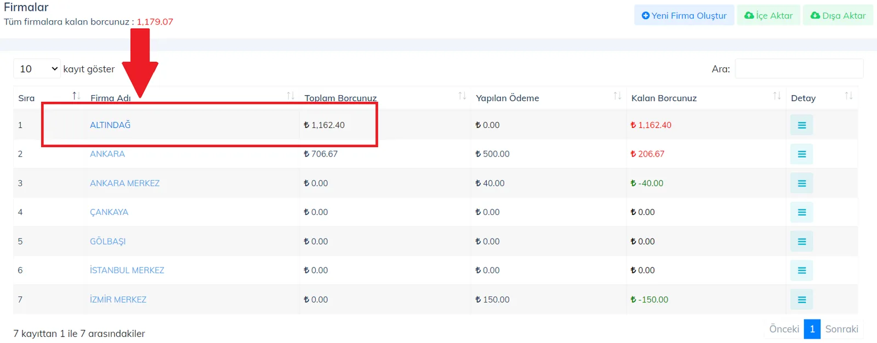Open the İZMİR MERKEZ company link
877x343 pixels.
click(x=118, y=300)
